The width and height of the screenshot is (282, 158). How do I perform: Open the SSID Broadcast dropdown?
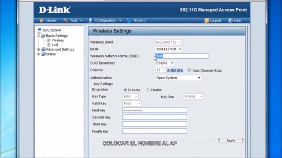(x=164, y=63)
